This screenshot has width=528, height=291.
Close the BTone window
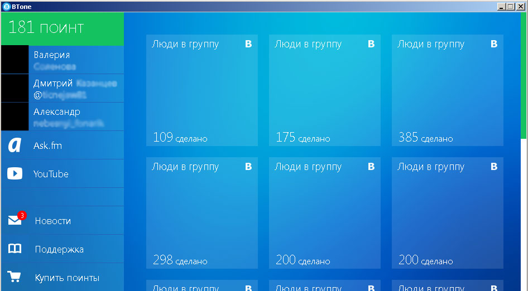pos(520,6)
